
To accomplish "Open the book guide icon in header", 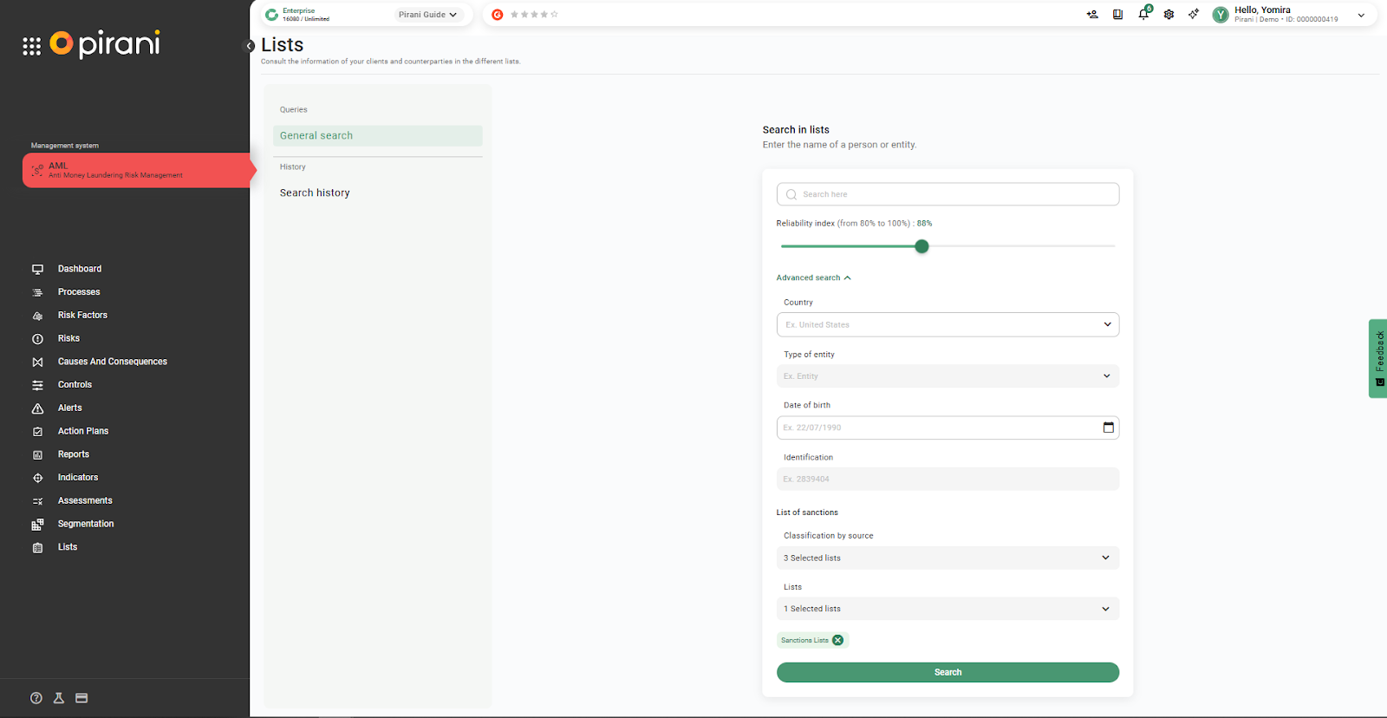I will click(x=1117, y=15).
